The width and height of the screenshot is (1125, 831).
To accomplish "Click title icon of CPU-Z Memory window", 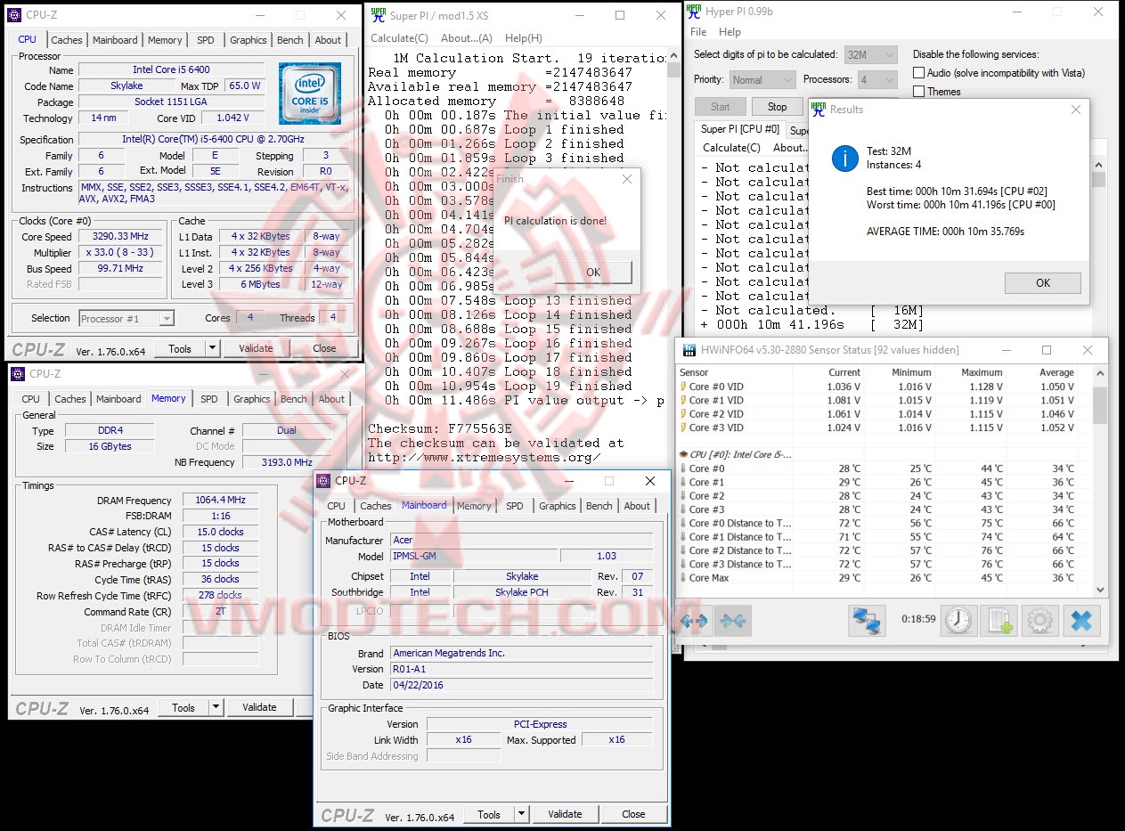I will point(18,374).
